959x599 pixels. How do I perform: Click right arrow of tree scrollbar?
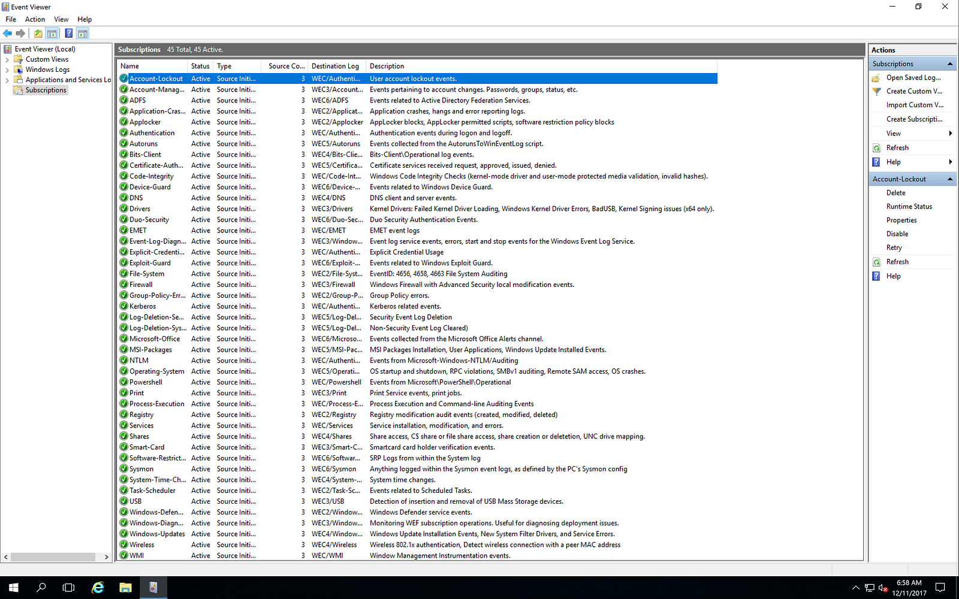[x=107, y=557]
